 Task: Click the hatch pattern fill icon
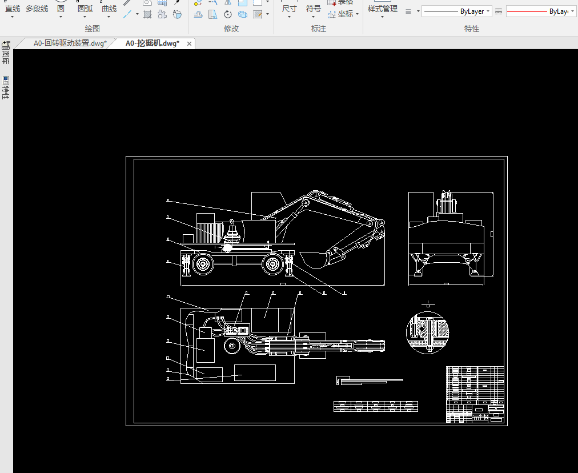147,14
